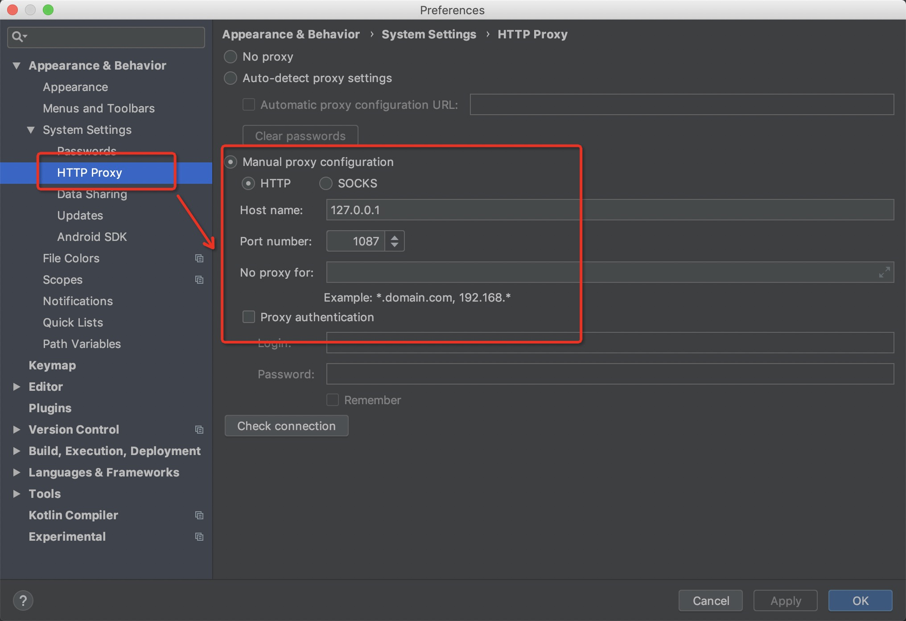
Task: Open Kotlin Compiler settings
Action: pyautogui.click(x=73, y=515)
